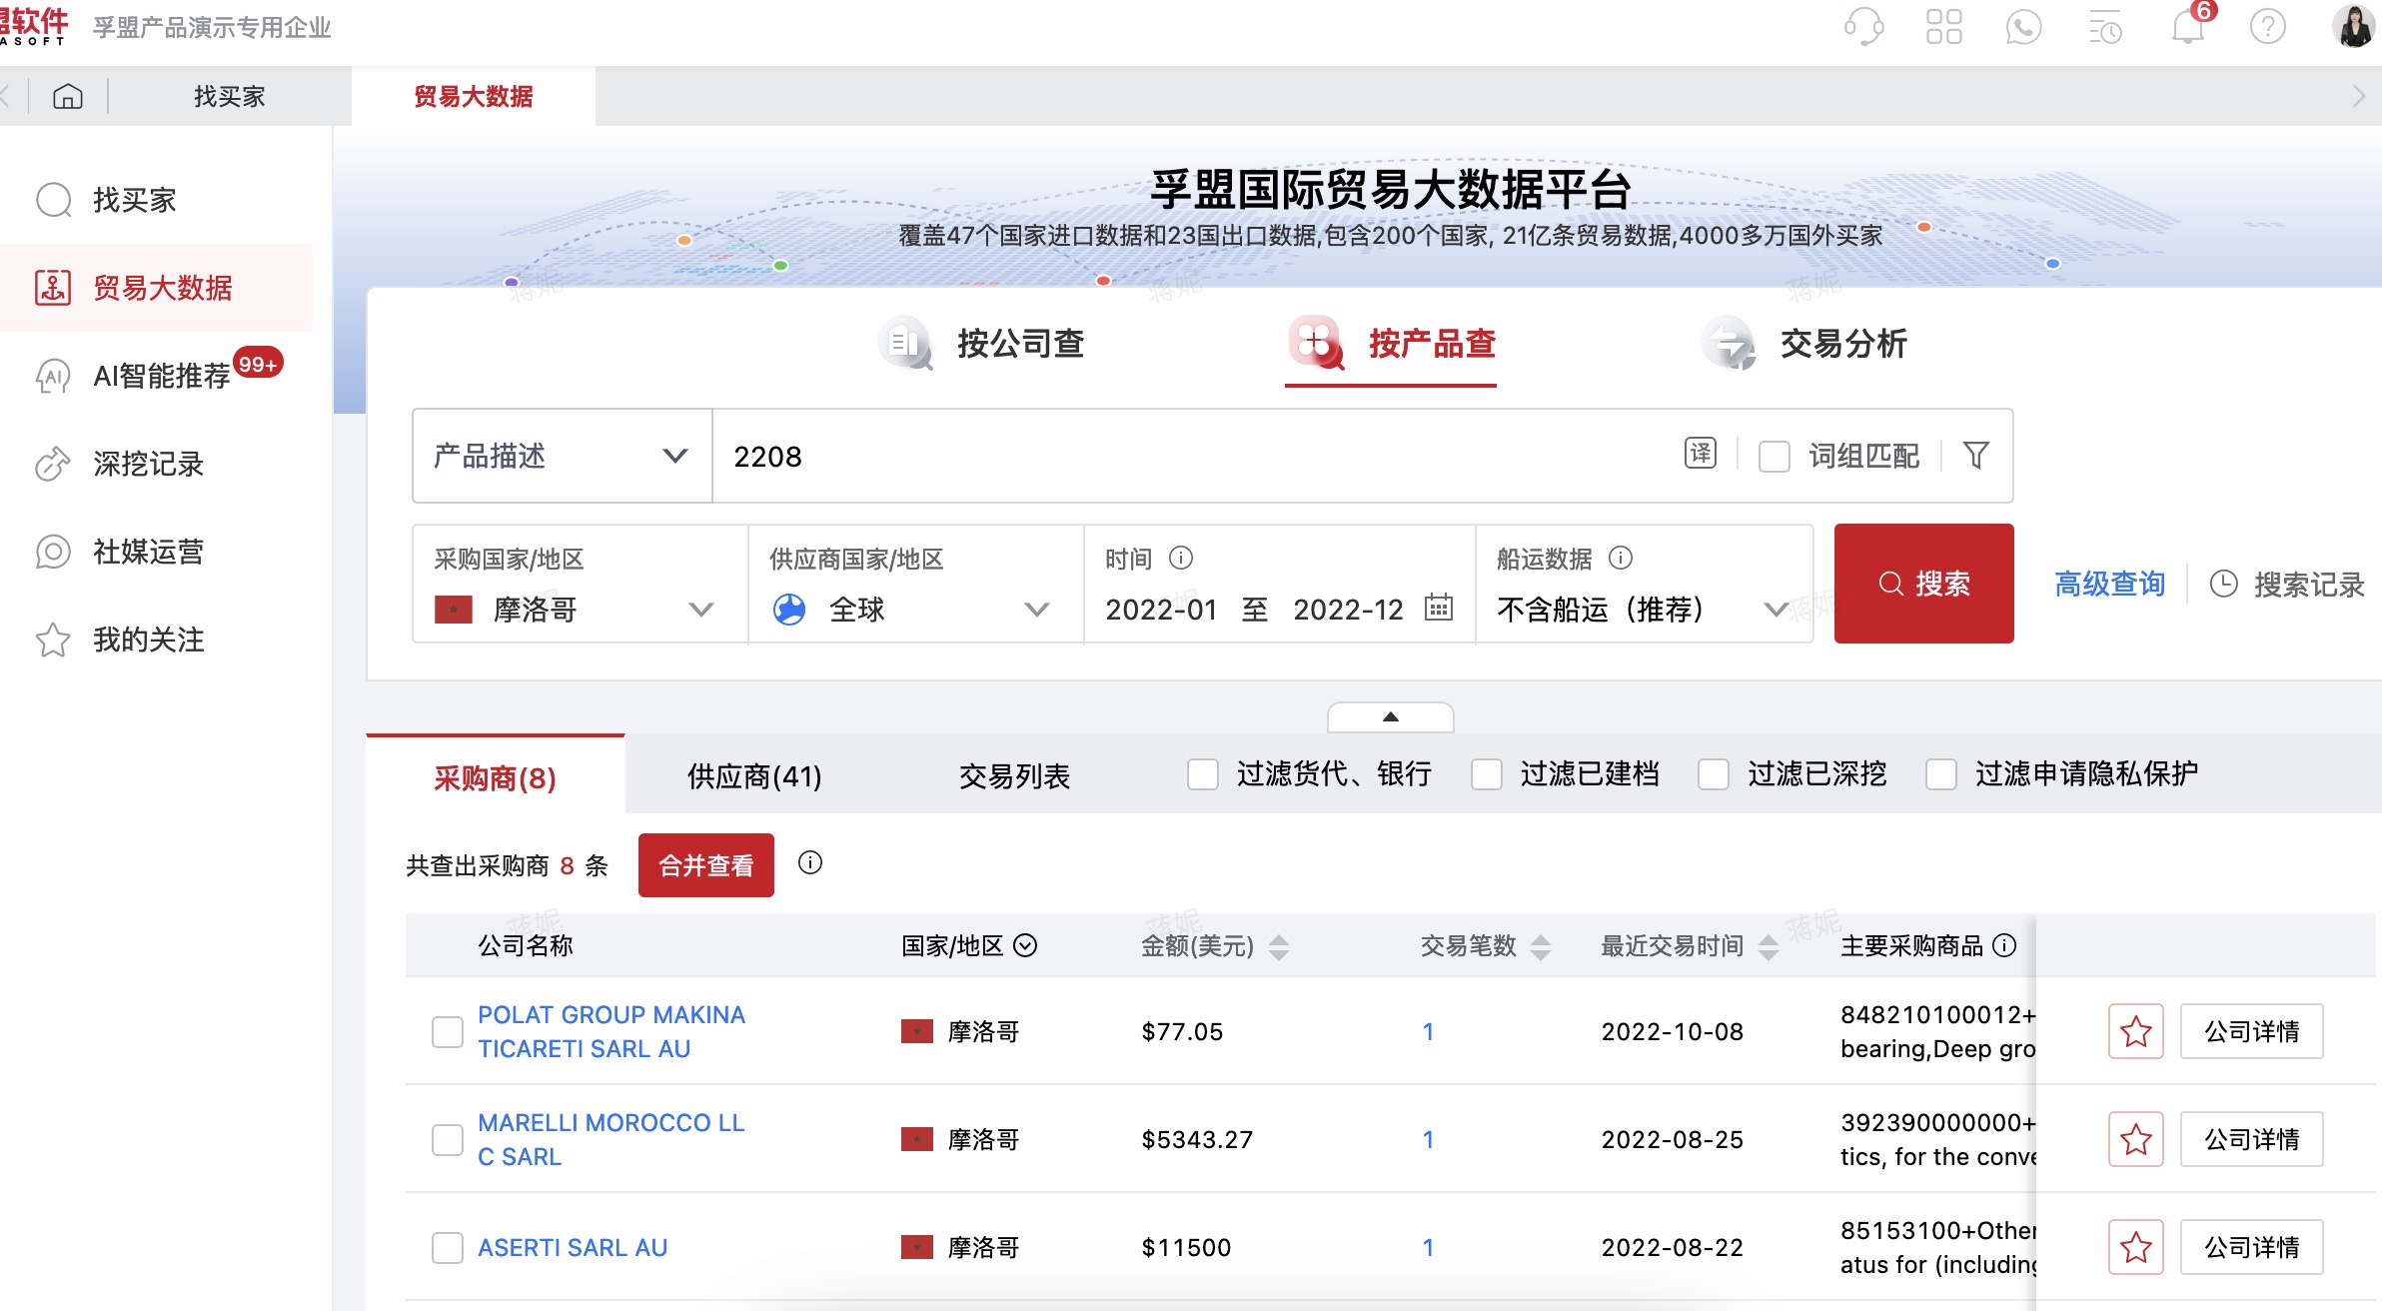This screenshot has width=2382, height=1311.
Task: Enable the 词组匹配 checkbox
Action: (1774, 457)
